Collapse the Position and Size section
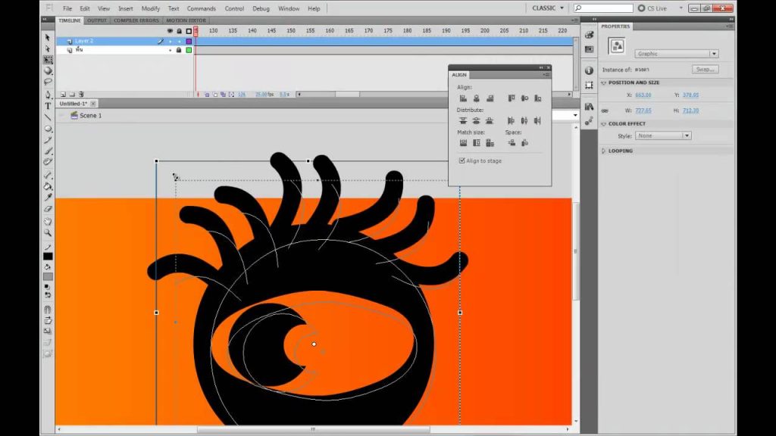The image size is (776, 436). pos(603,83)
